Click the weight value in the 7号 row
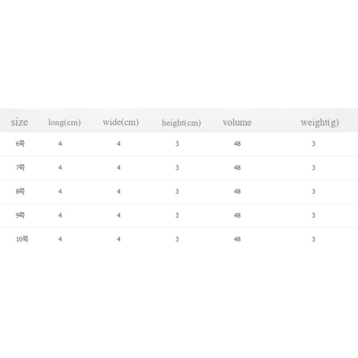Viewport: 358px width, 358px height. click(314, 167)
